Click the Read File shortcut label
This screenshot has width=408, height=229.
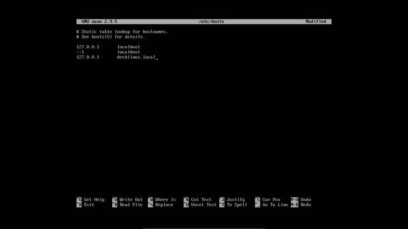click(x=131, y=205)
